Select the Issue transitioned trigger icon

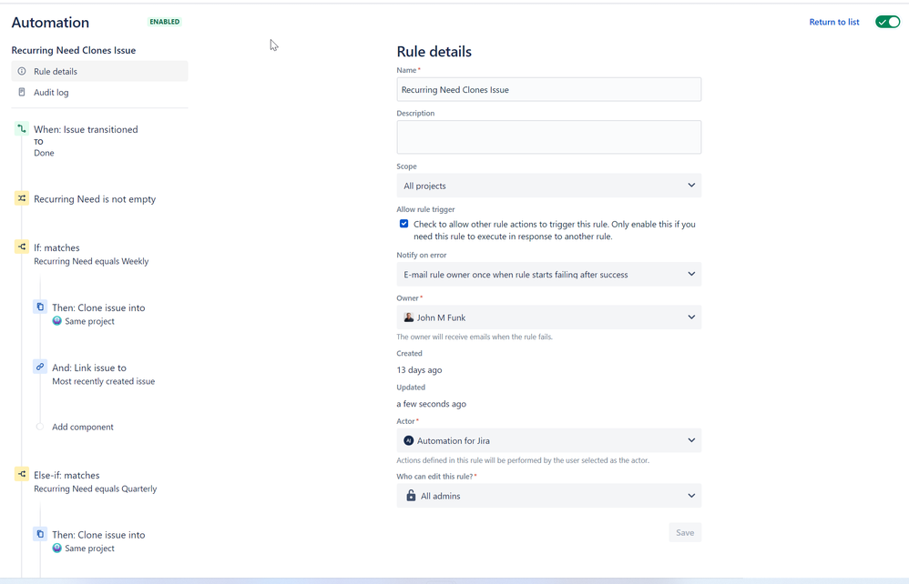coord(20,128)
